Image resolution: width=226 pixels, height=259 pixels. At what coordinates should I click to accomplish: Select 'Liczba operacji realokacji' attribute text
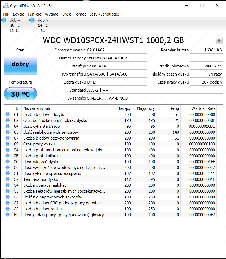[46, 185]
